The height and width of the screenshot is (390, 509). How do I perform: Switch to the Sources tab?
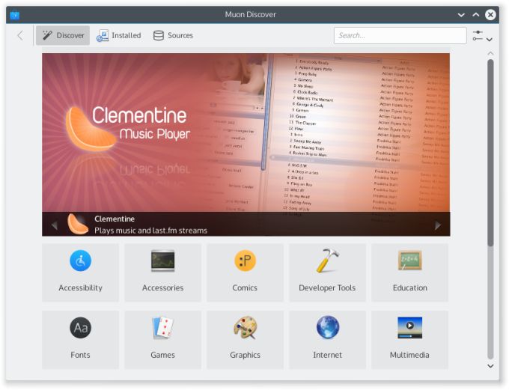[x=173, y=35]
